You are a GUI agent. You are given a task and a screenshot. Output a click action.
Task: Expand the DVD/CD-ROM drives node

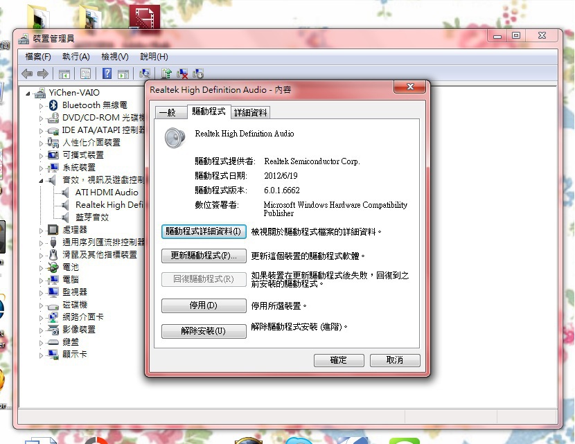pyautogui.click(x=41, y=118)
